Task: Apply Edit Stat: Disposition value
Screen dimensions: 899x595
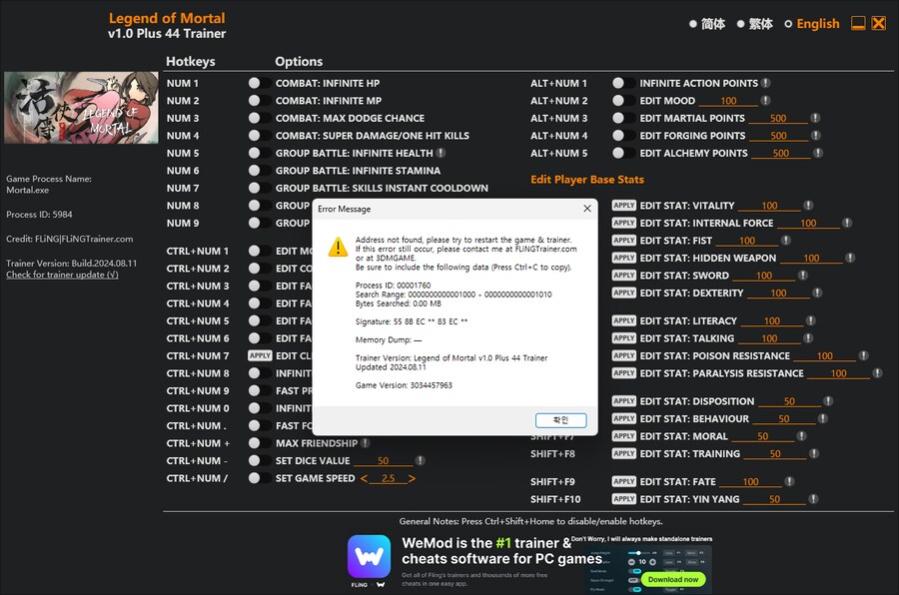Action: pyautogui.click(x=623, y=401)
